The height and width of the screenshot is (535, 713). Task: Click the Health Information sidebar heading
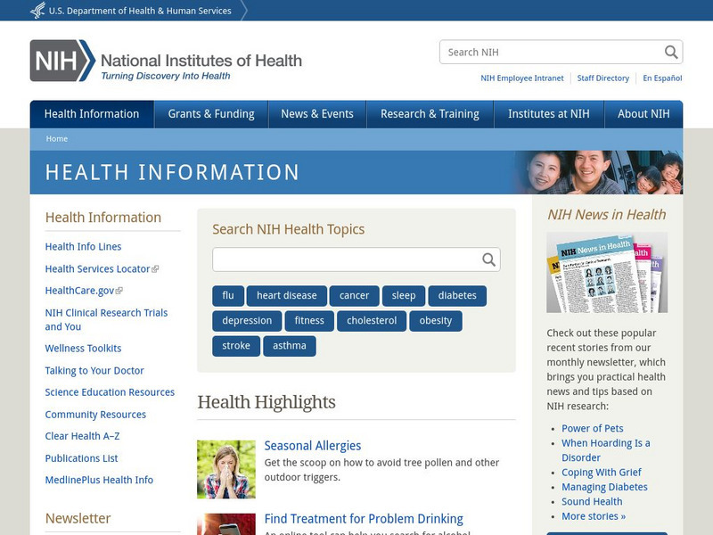[103, 218]
